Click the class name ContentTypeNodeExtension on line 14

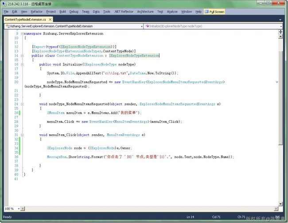pos(80,56)
